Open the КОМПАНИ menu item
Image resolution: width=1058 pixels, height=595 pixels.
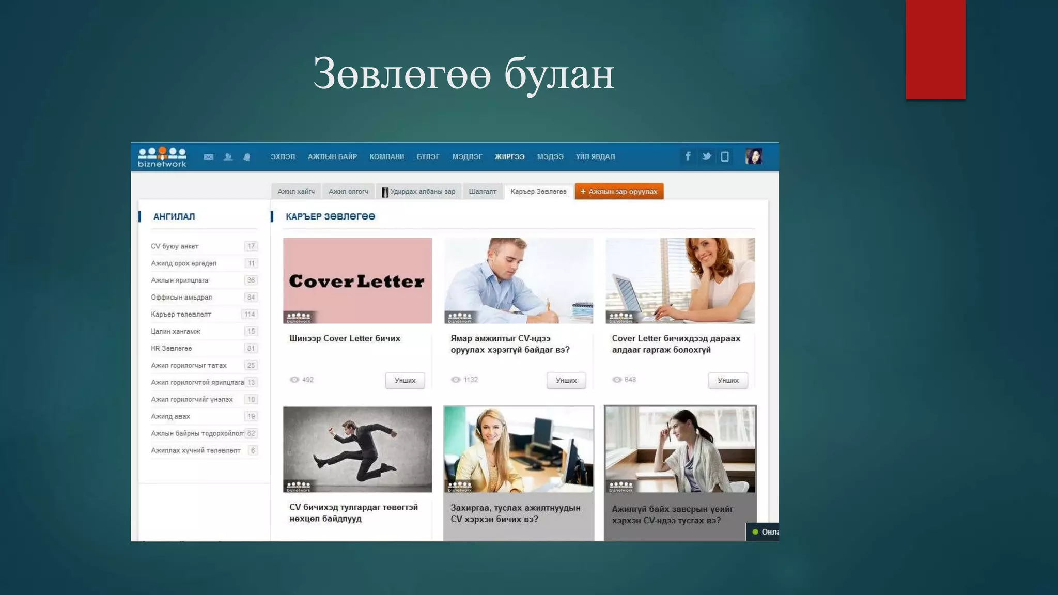pos(387,156)
